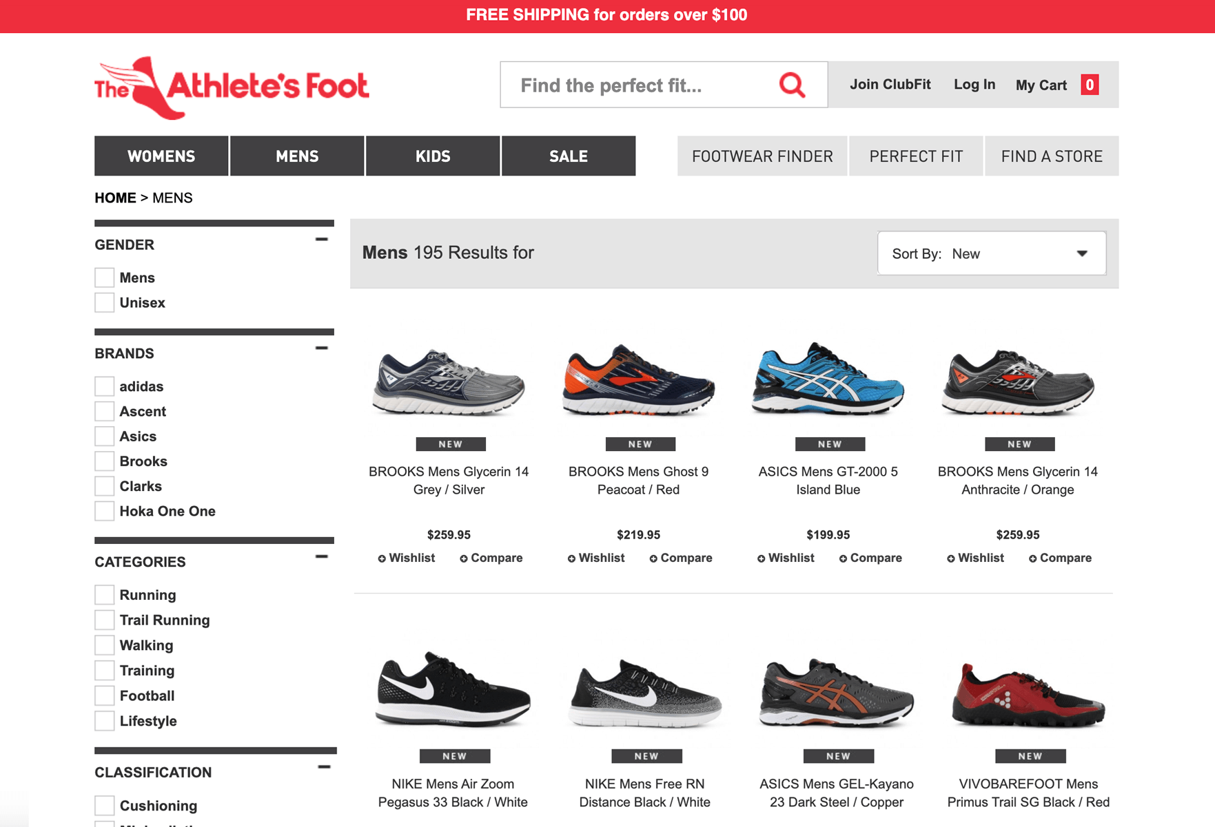
Task: Compare the Glycerin 14 Grey/Silver shoe
Action: 491,558
